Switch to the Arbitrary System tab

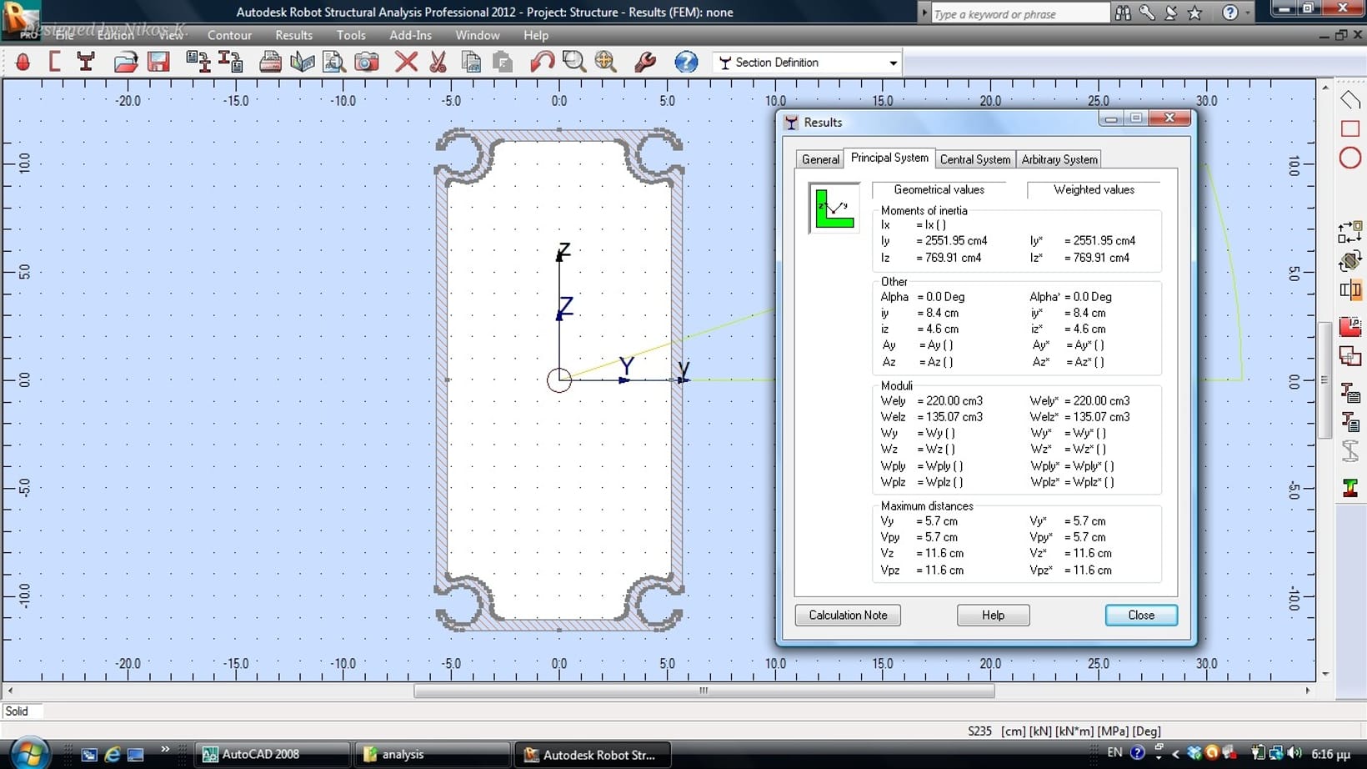pyautogui.click(x=1059, y=159)
